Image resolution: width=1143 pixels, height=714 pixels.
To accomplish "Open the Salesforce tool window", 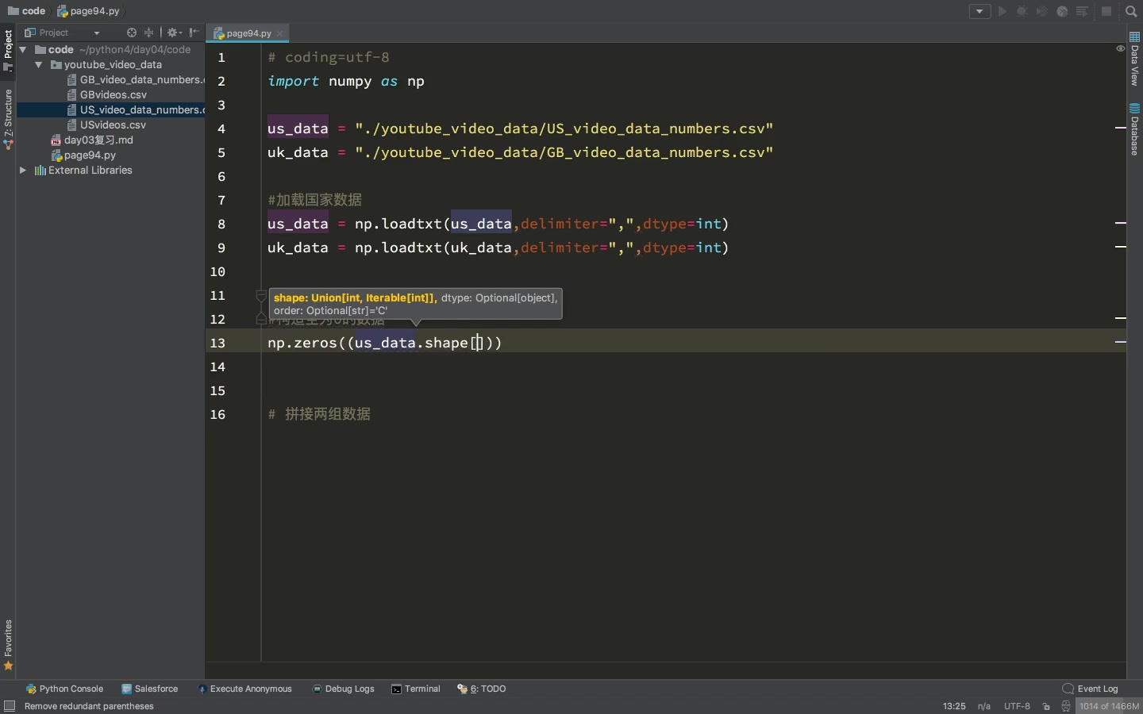I will 149,689.
